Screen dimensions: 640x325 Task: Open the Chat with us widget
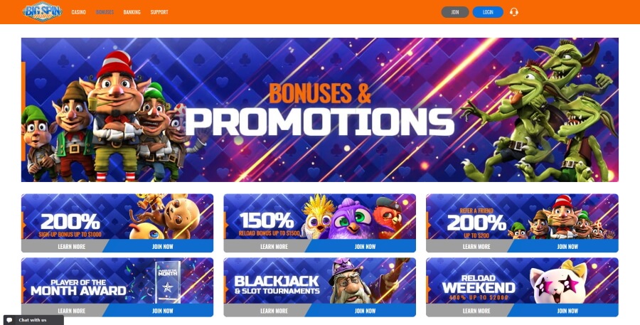(33, 320)
